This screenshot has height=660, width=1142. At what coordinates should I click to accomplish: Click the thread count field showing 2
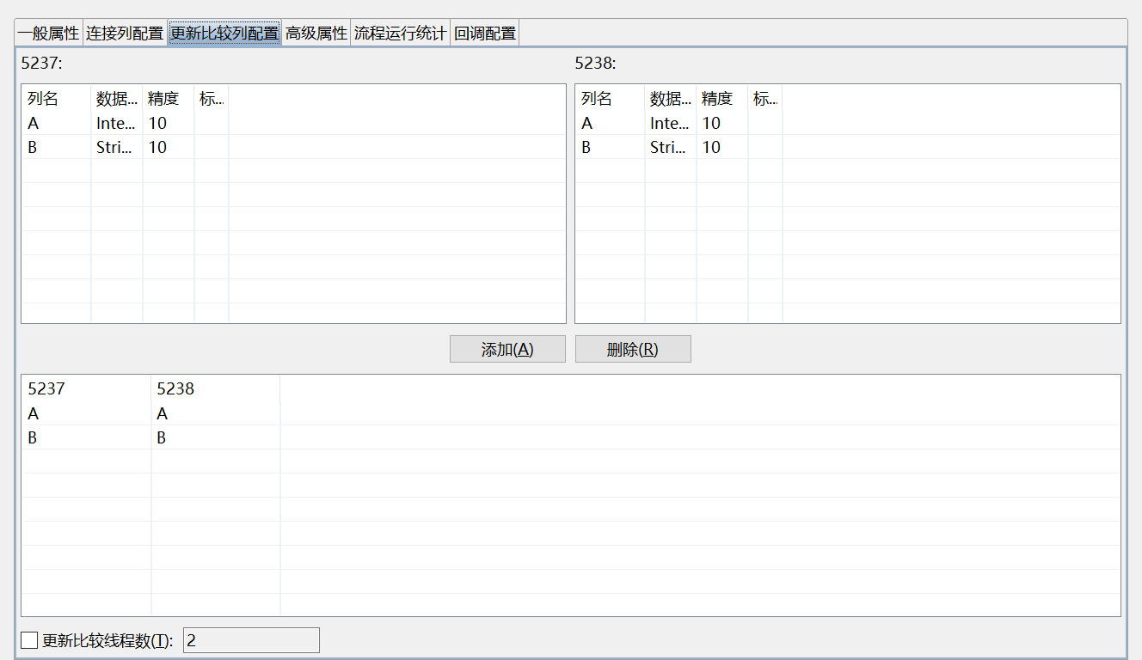251,640
